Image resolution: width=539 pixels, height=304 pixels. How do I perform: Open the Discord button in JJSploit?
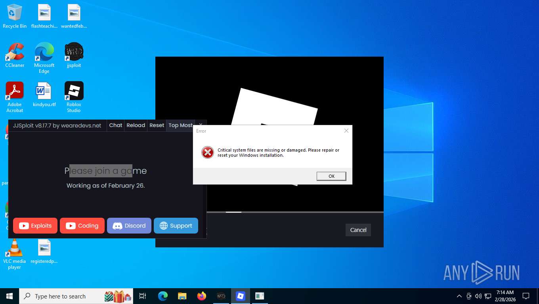tap(129, 226)
